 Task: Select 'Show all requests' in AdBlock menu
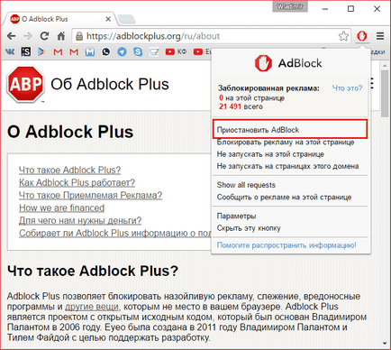[x=246, y=185]
